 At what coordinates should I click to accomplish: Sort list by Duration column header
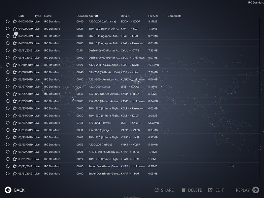[x=82, y=16]
